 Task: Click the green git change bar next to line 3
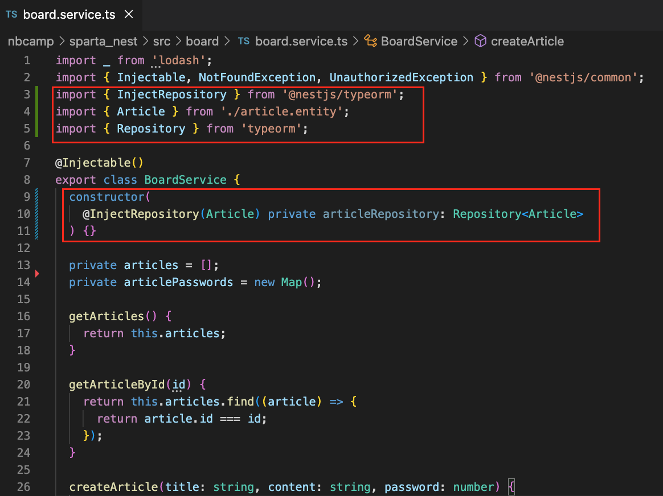[x=38, y=94]
